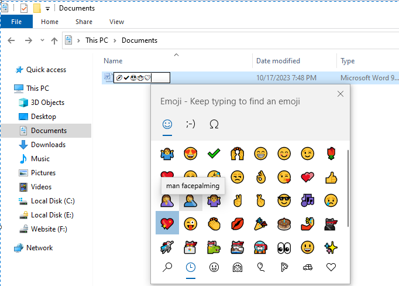Insert the eyes emoji
This screenshot has width=399, height=286.
(284, 247)
